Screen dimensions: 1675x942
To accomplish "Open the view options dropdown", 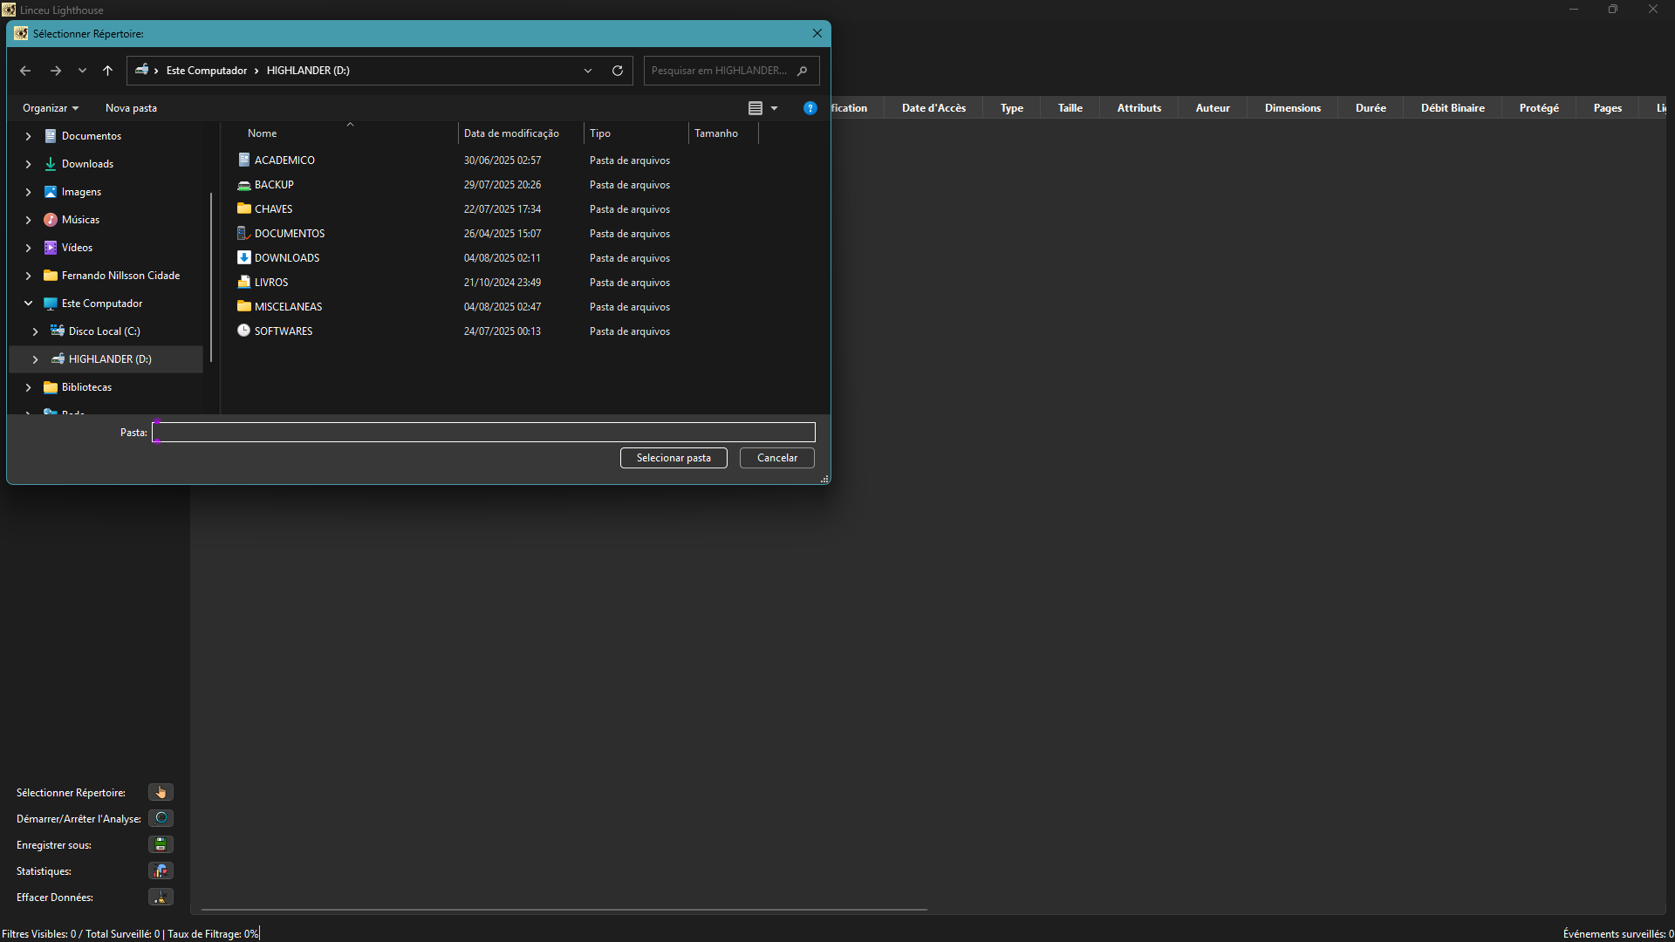I will tap(774, 108).
